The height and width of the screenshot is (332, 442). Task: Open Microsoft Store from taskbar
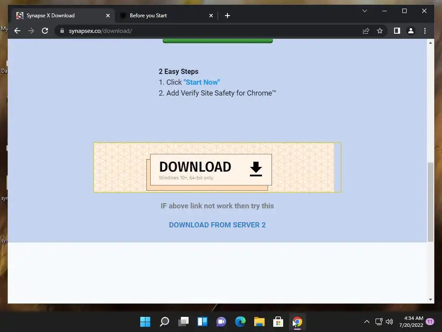coord(278,322)
